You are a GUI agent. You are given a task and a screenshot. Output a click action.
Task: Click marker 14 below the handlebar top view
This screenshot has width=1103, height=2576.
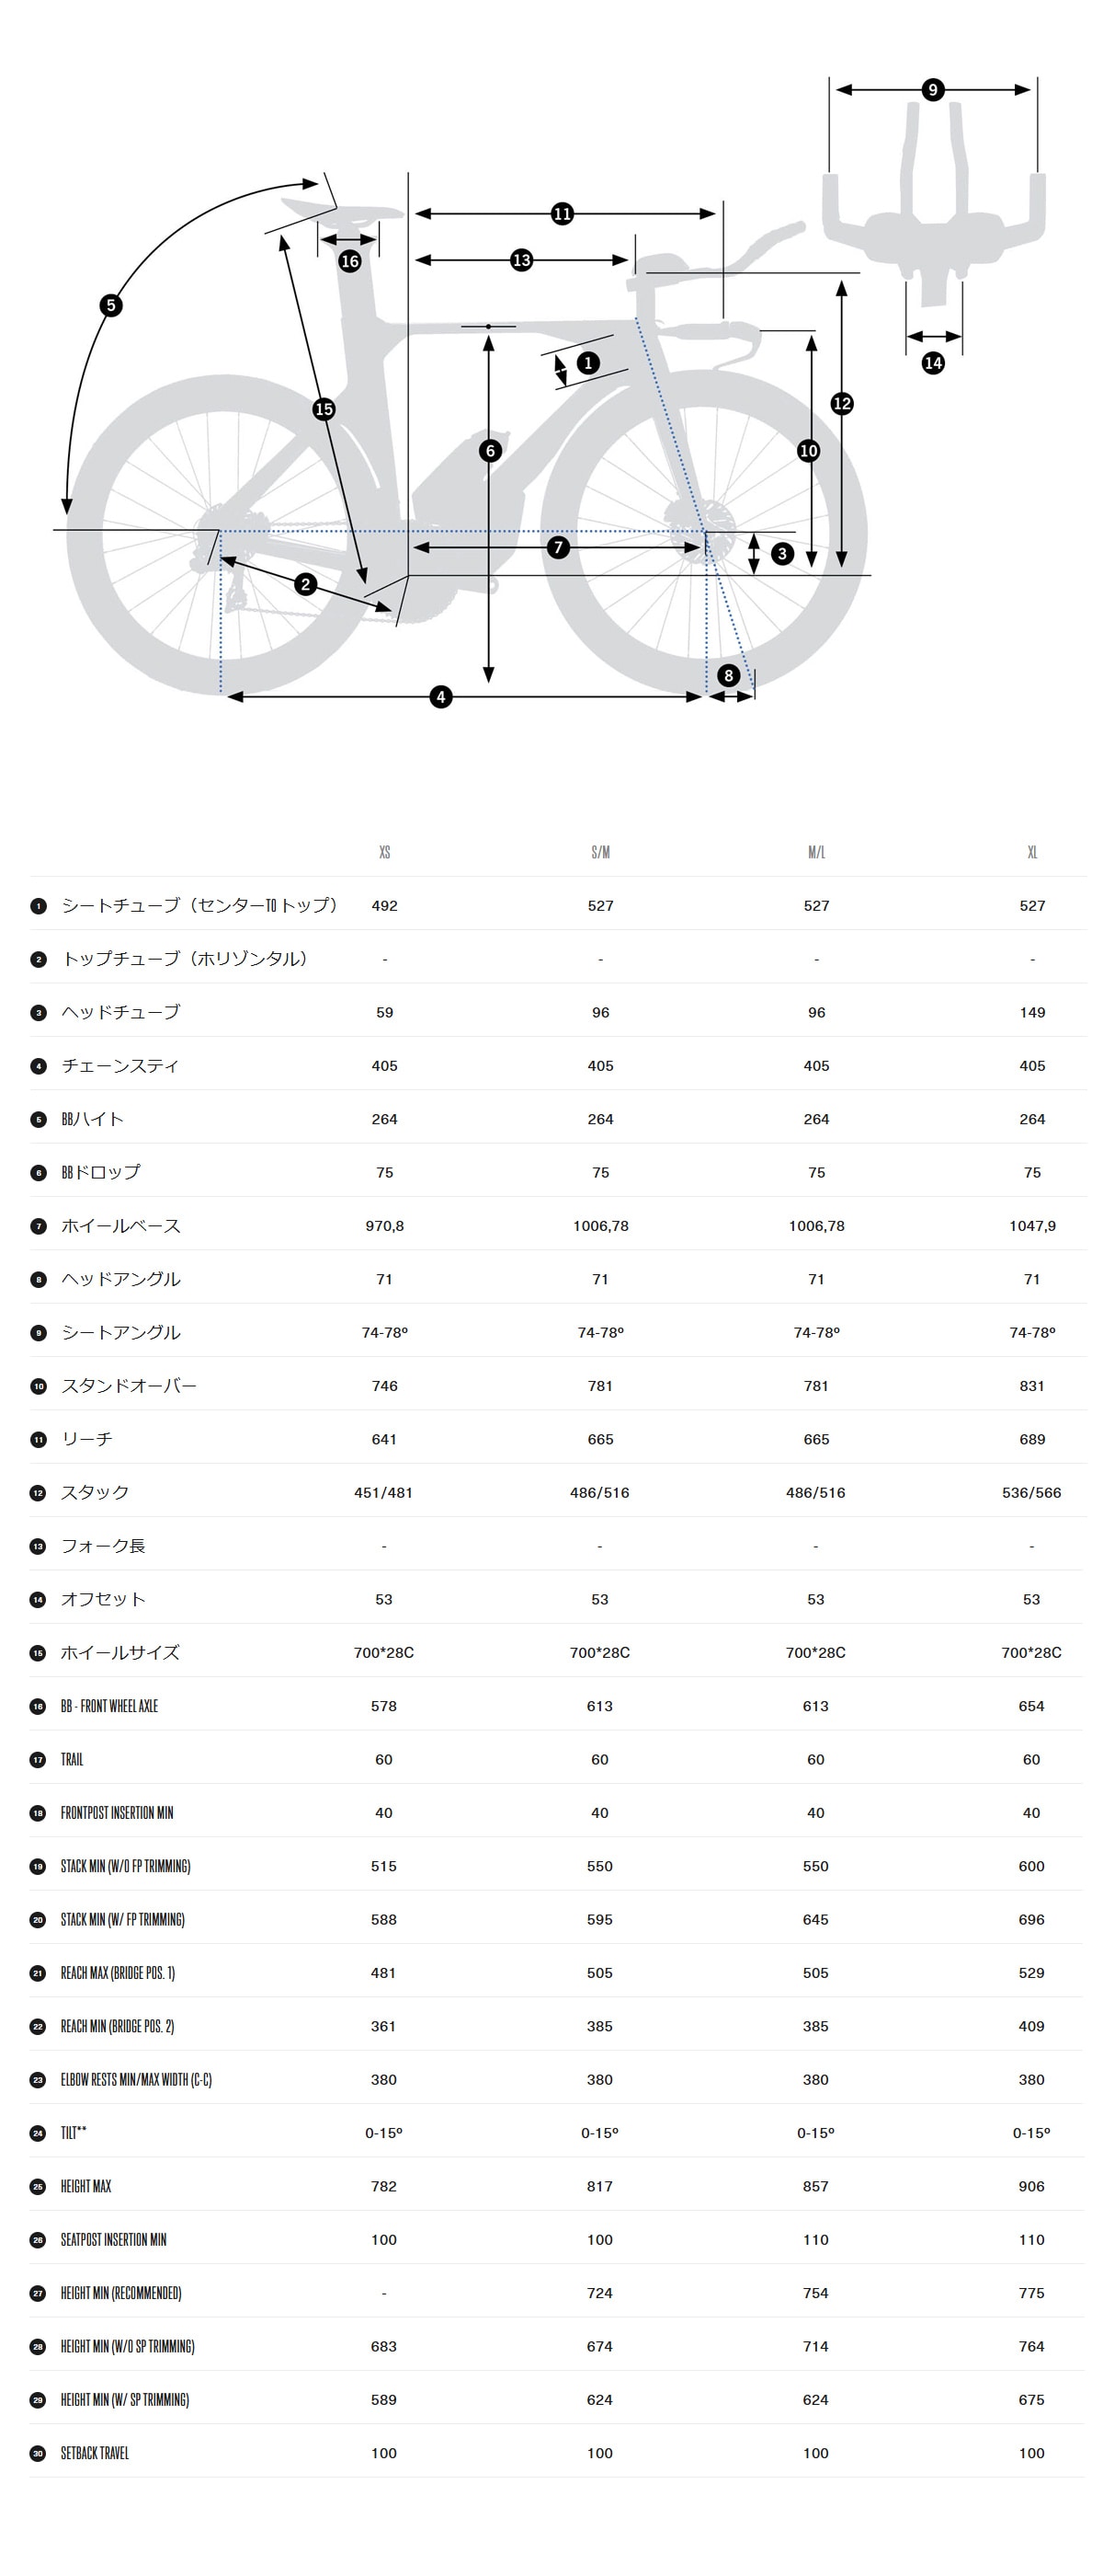click(932, 363)
